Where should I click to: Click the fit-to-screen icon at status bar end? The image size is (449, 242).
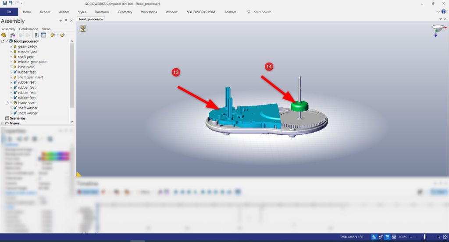[x=445, y=237]
